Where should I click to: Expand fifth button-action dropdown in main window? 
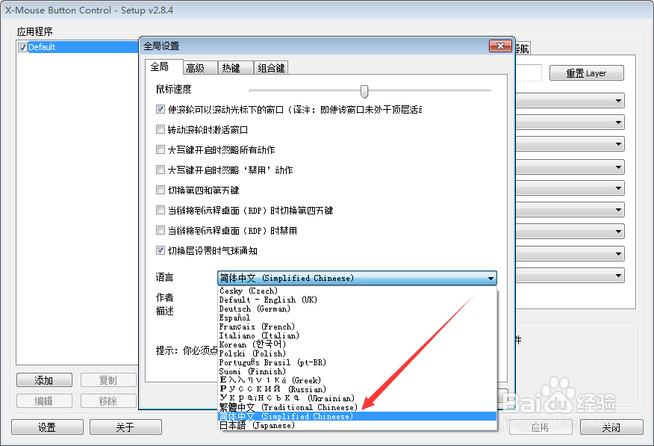(x=618, y=188)
